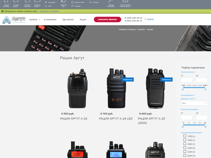Check the 2300 (5) battery checkbox

point(185,152)
